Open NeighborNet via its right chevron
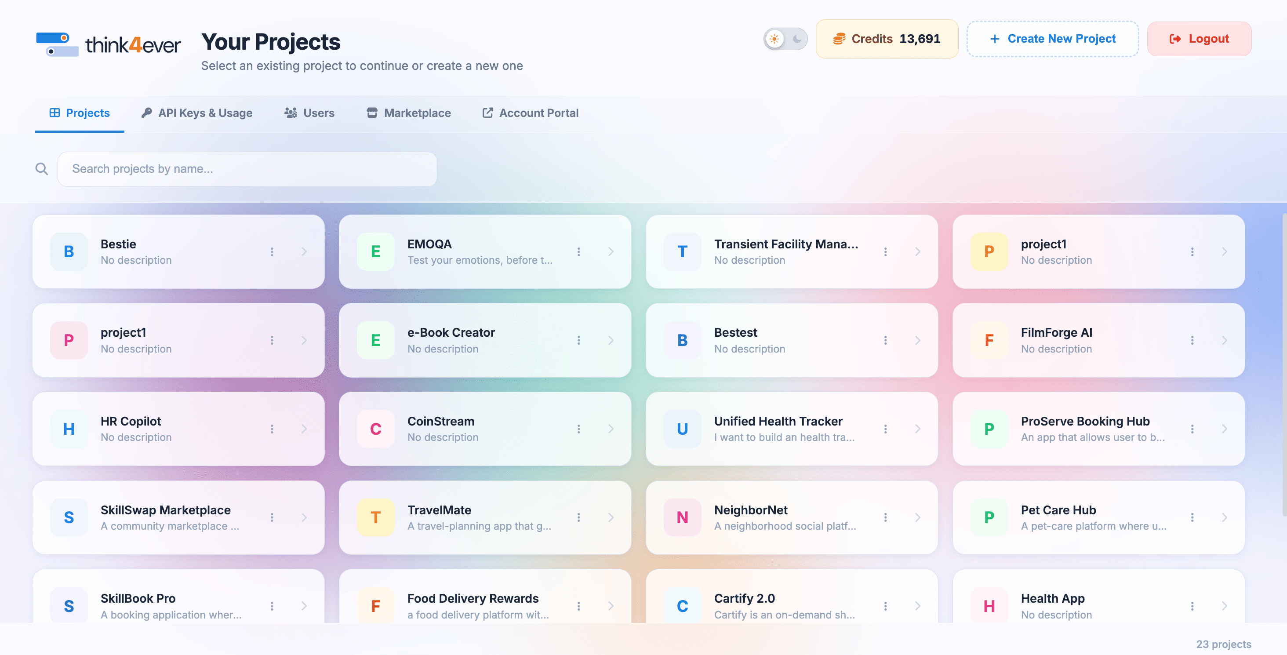This screenshot has height=655, width=1287. coord(917,517)
